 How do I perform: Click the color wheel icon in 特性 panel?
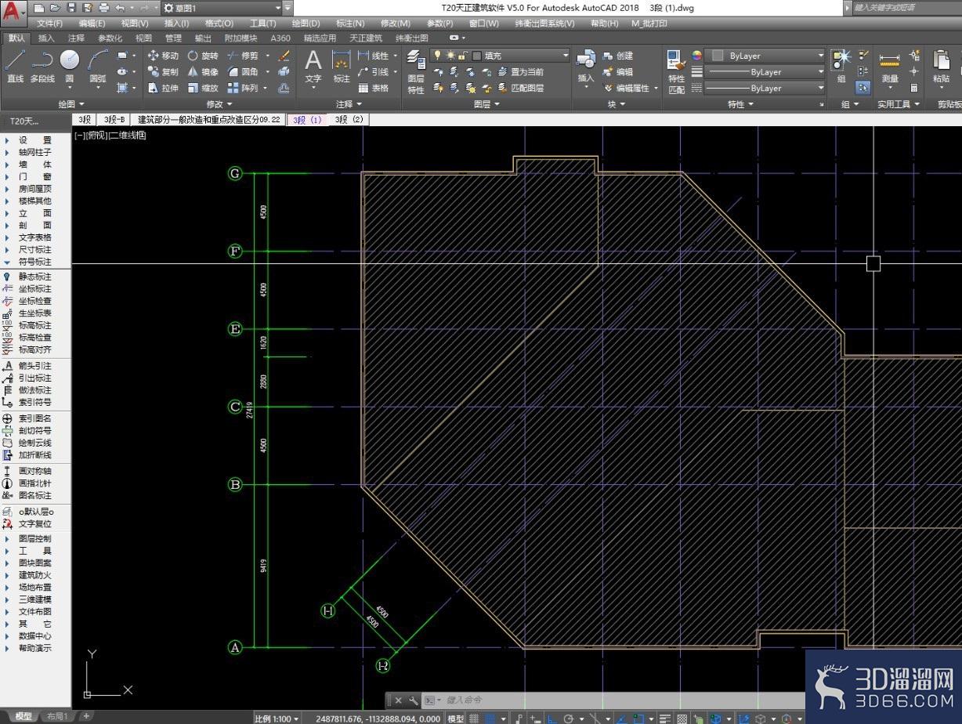tap(696, 56)
